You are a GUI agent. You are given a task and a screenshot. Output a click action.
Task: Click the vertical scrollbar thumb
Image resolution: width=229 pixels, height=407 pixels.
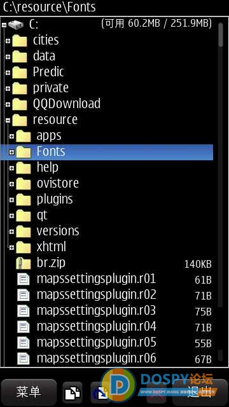(221, 34)
